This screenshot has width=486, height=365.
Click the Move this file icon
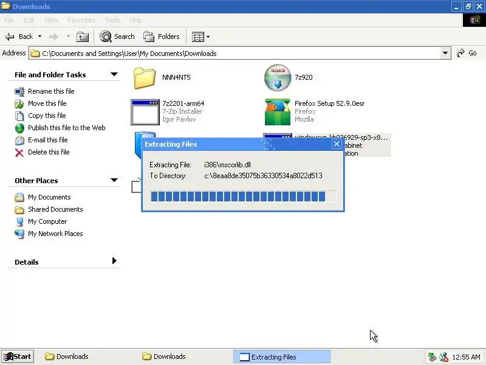(x=19, y=103)
